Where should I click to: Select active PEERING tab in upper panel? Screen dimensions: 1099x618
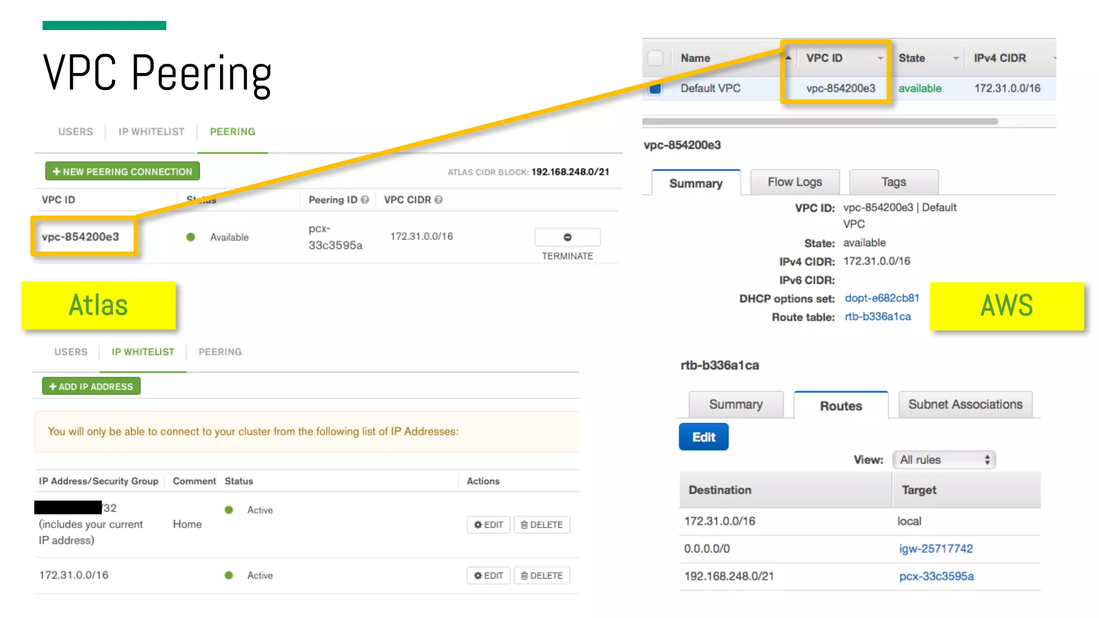[232, 131]
